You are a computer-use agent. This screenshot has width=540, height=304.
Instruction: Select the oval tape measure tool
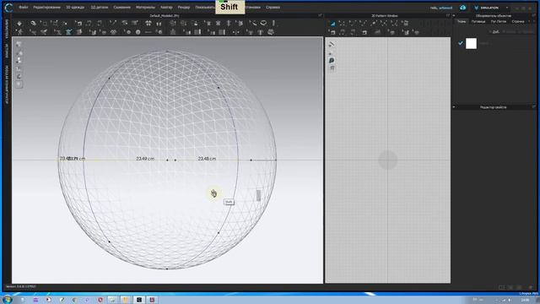pyautogui.click(x=263, y=23)
